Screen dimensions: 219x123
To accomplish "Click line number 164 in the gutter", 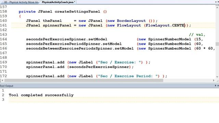I will click(3, 39).
